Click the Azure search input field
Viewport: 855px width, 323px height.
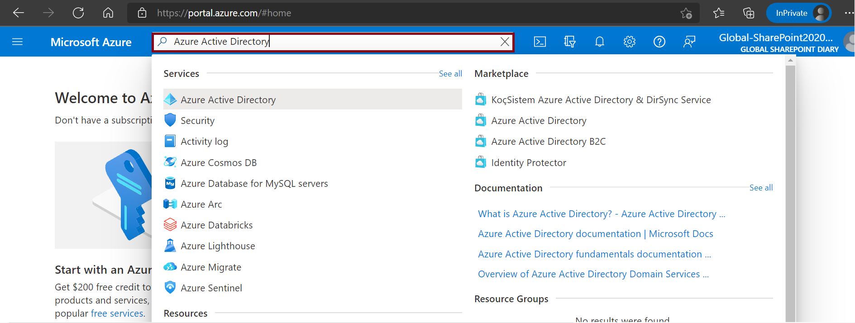click(x=333, y=42)
